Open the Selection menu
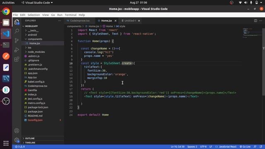The image size is (265, 149). pos(34,15)
